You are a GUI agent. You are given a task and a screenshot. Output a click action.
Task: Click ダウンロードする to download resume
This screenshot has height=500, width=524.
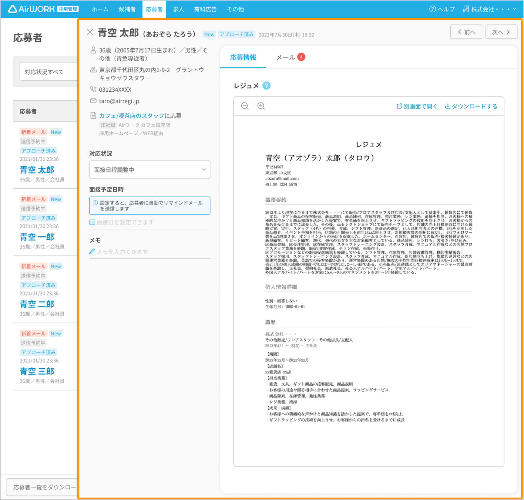point(471,106)
